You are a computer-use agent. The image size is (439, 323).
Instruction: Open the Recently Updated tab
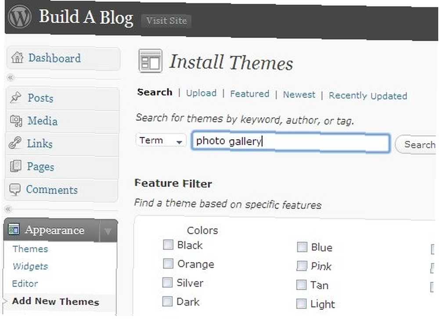tap(368, 96)
